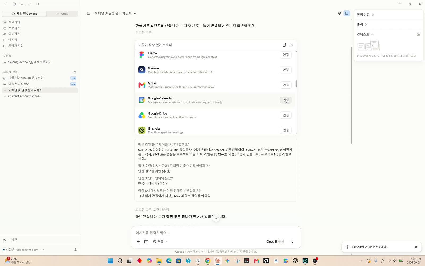Open the Opus 5 model selector
425x266 pixels.
tap(275, 242)
